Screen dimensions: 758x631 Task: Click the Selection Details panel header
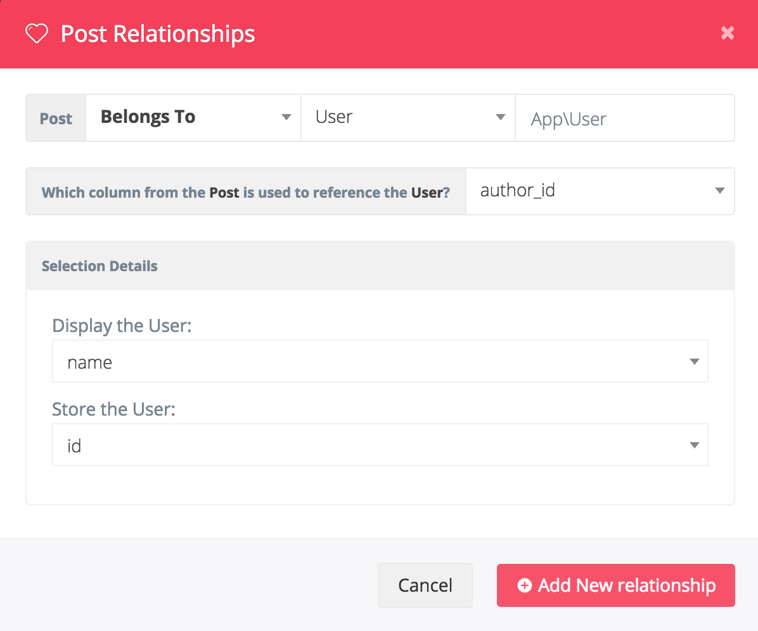coord(380,266)
